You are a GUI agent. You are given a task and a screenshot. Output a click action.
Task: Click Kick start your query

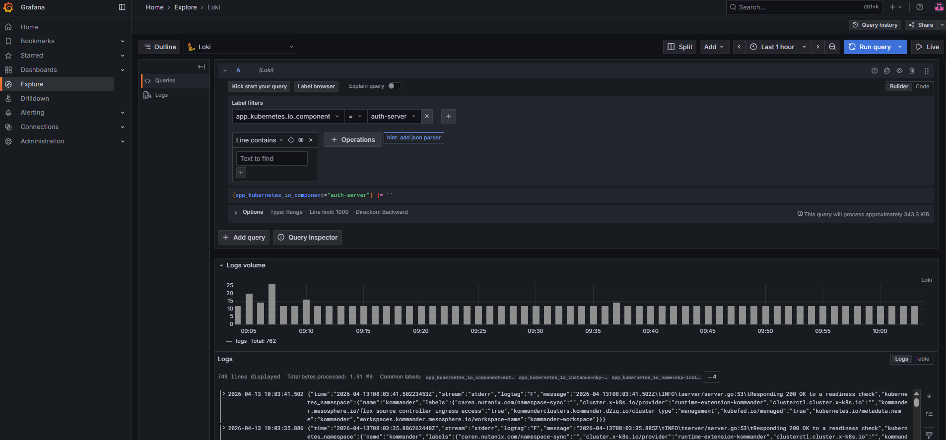coord(259,86)
